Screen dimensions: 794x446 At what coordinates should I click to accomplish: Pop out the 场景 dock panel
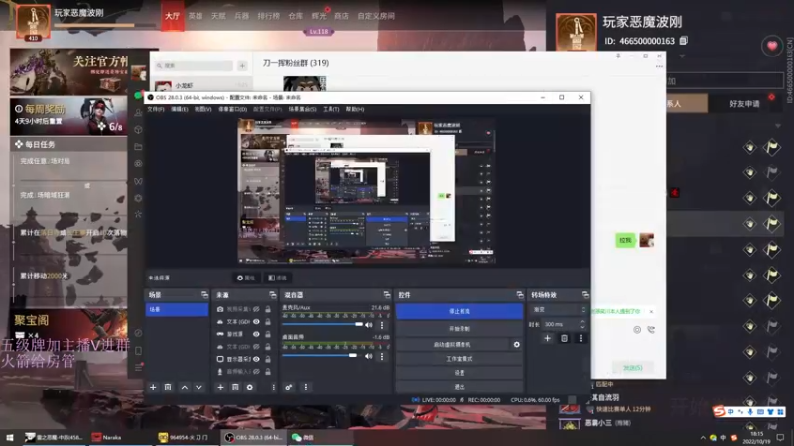click(x=204, y=294)
